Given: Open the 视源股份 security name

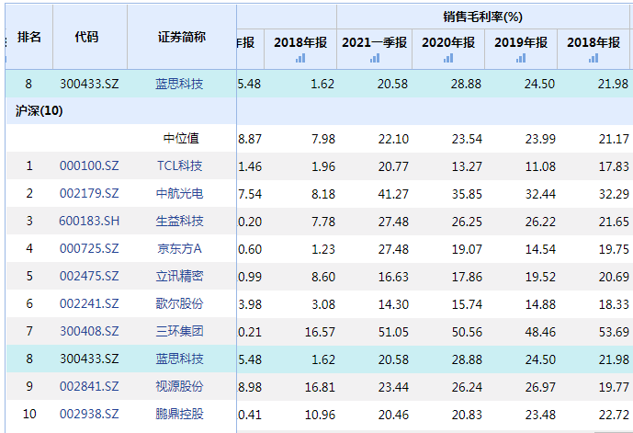Looking at the screenshot, I should click(180, 386).
